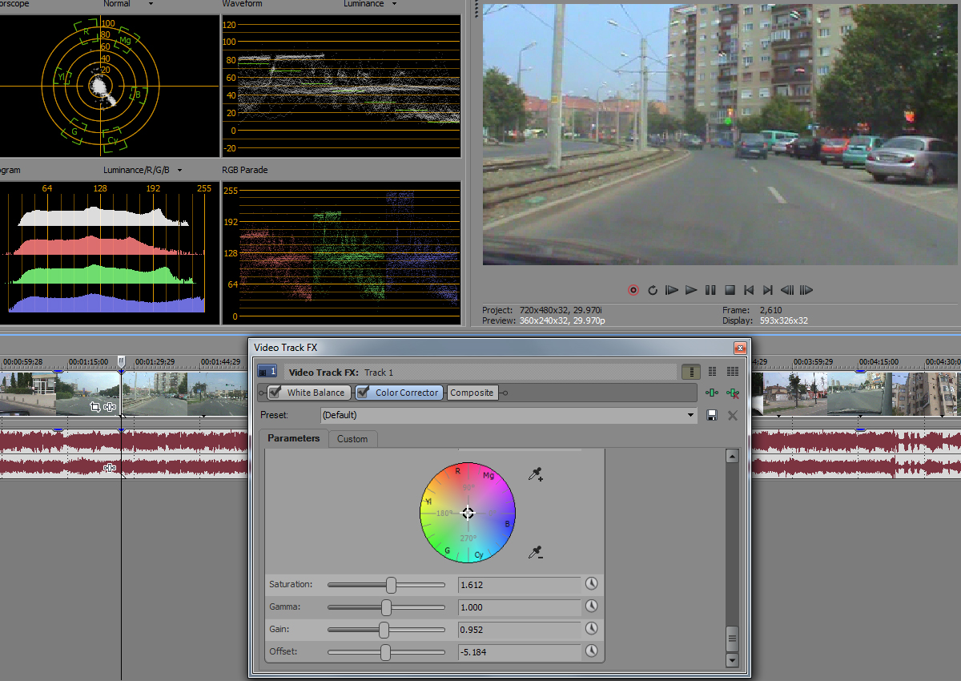961x681 pixels.
Task: Animate Saturation with its clock icon
Action: (592, 584)
